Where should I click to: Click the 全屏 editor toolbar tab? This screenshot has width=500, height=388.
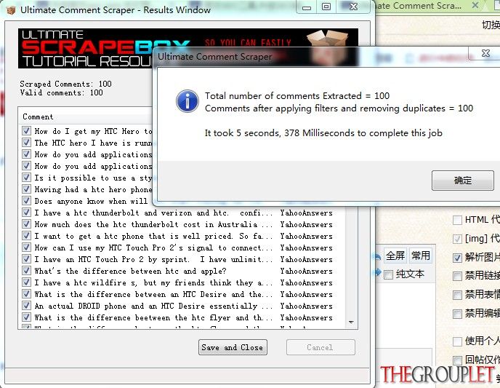point(395,256)
